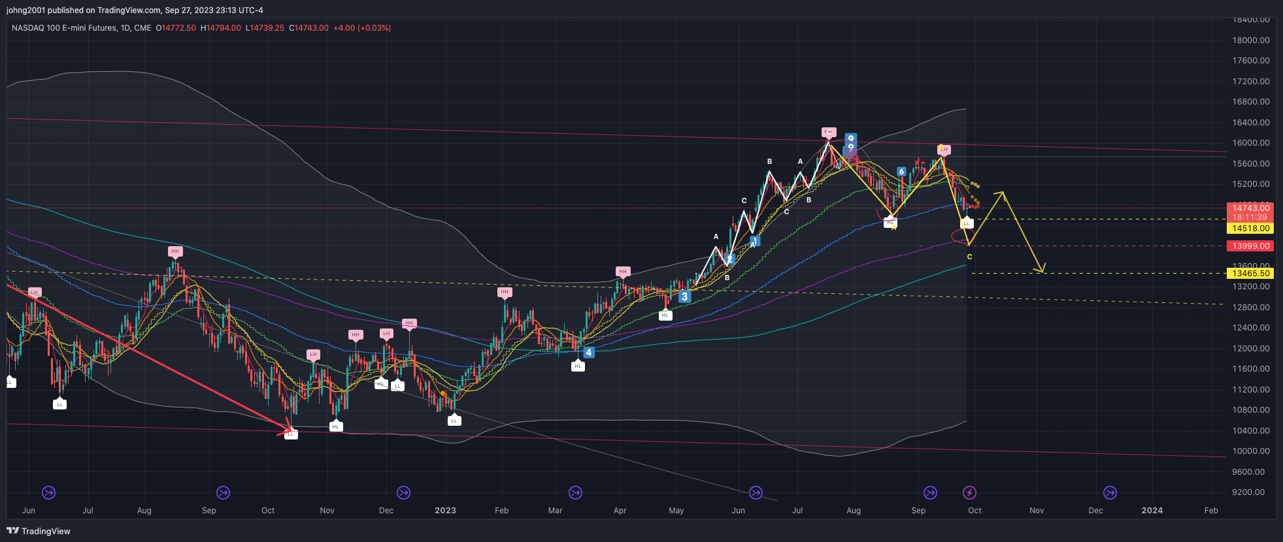Click the yellow wave letter C below the projected low
This screenshot has width=1283, height=542.
(x=969, y=257)
